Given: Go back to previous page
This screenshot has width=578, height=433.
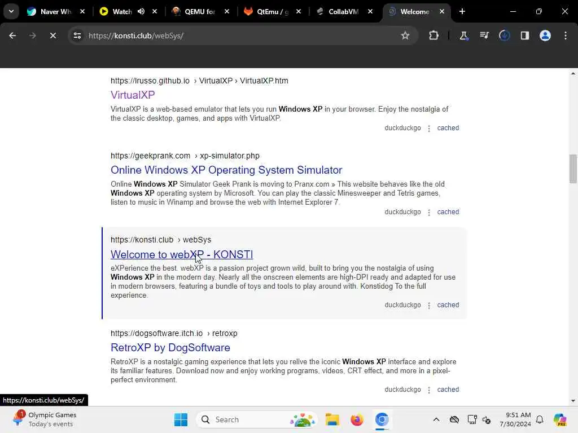Looking at the screenshot, I should (x=12, y=36).
